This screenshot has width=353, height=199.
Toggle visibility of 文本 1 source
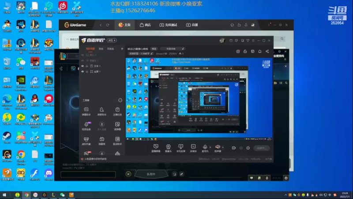83,66
